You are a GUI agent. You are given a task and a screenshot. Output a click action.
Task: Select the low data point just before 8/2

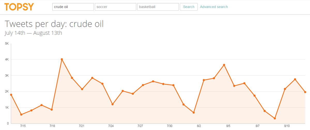tap(193, 112)
